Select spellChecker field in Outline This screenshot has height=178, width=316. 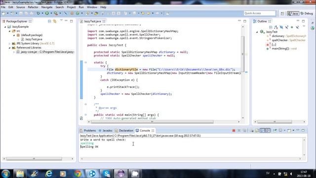tap(286, 40)
